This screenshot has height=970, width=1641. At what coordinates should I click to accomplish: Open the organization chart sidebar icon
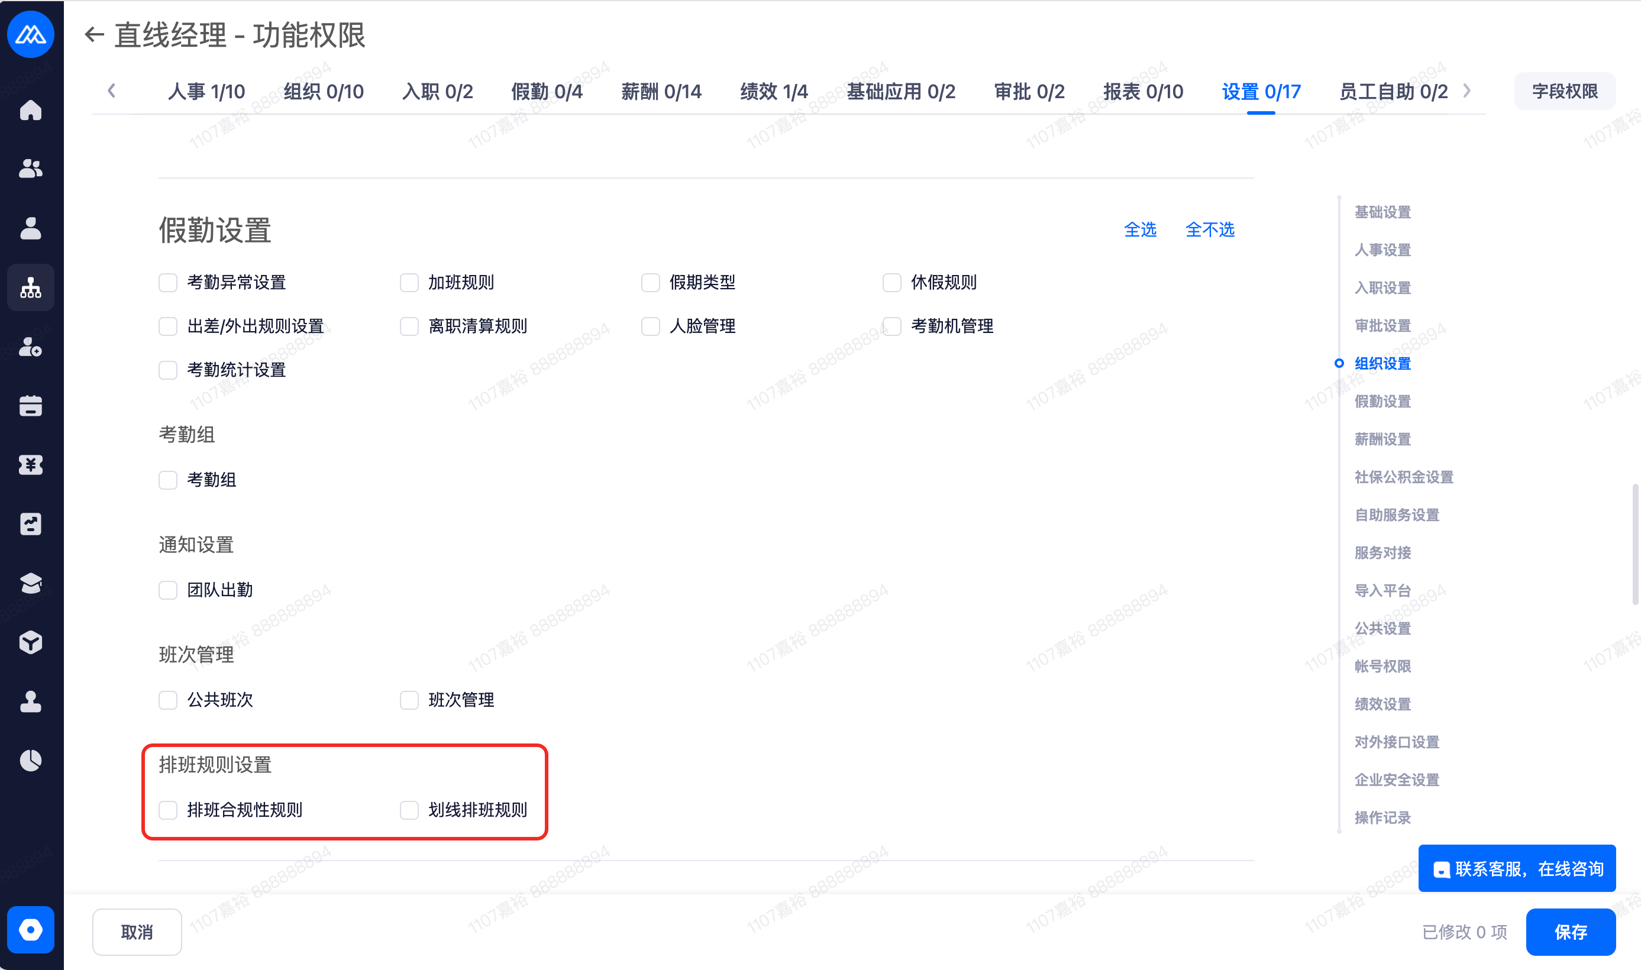31,287
